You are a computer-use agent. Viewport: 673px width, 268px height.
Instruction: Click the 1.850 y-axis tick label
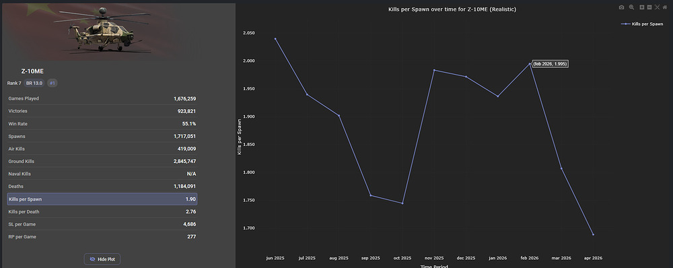(x=249, y=144)
